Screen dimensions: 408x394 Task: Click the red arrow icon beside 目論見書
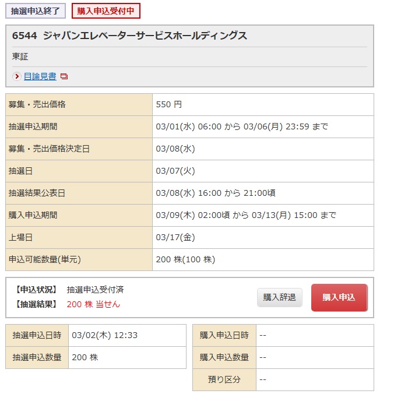(17, 76)
